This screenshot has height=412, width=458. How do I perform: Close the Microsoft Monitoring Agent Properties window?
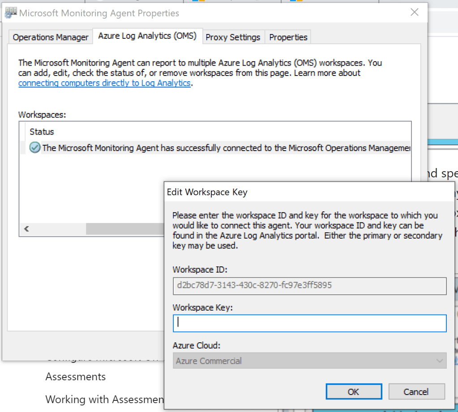[415, 13]
